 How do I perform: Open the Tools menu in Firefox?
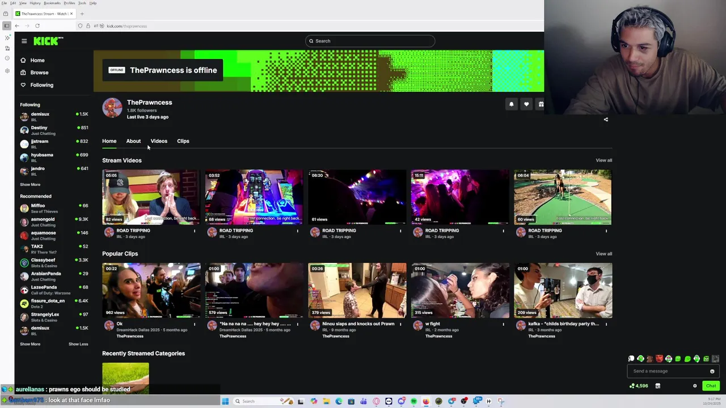(x=82, y=3)
